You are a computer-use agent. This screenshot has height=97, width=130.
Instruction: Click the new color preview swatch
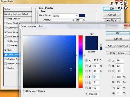point(92,39)
